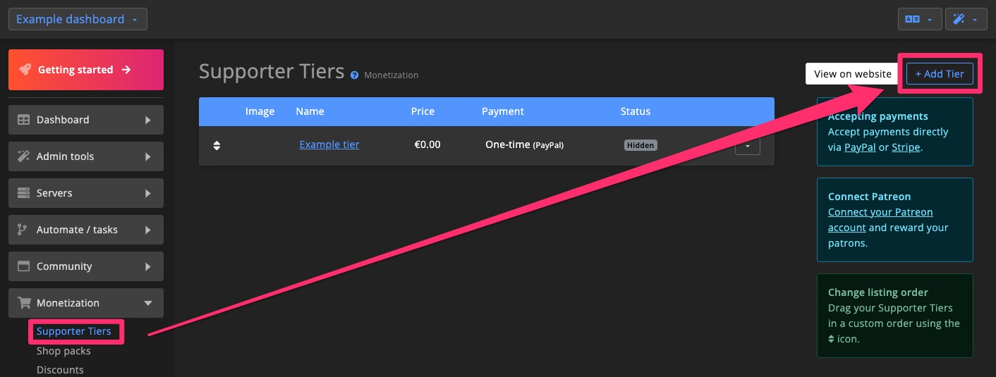Viewport: 996px width, 377px height.
Task: Click the Price column header
Action: click(x=423, y=111)
